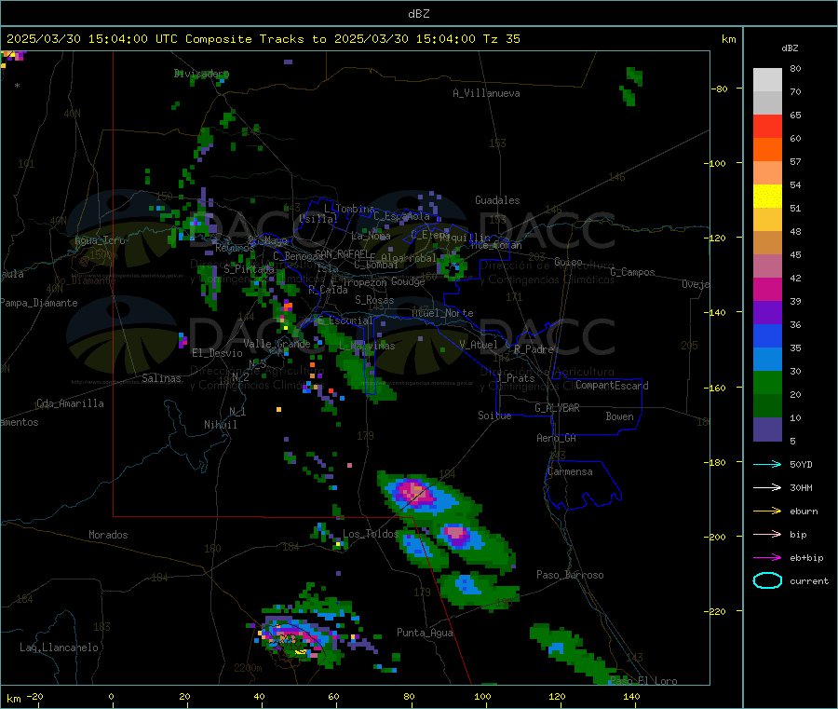Click the 'eb+bip' legend label
Viewport: 838px width, 709px height.
806,557
